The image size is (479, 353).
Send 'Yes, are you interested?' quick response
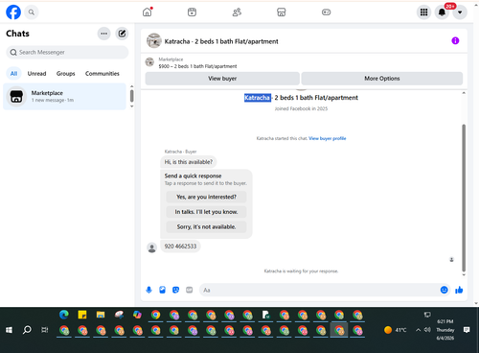[x=206, y=197]
